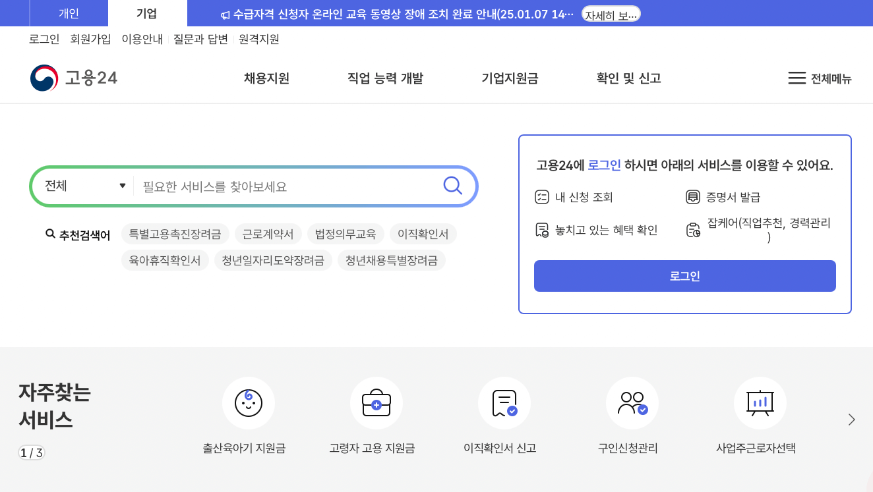Click the search magnifier icon
The width and height of the screenshot is (873, 492).
coord(452,186)
